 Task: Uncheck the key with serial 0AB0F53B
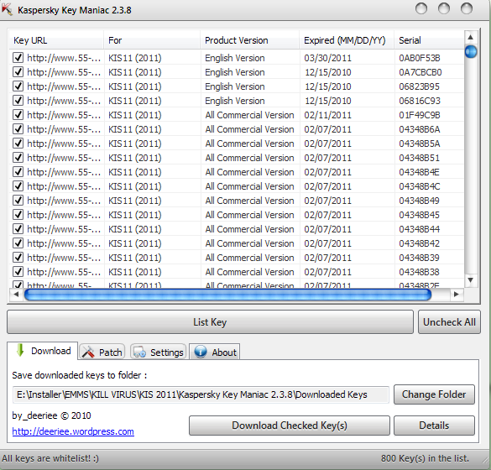point(18,58)
